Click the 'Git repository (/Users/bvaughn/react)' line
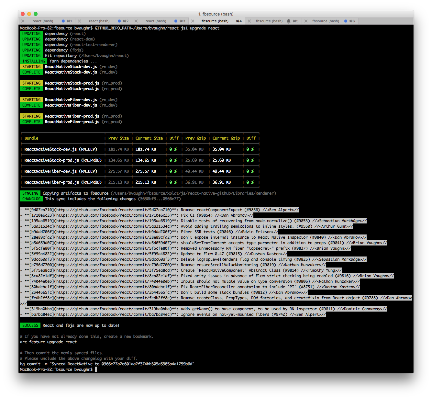Screen dimensions: 432x399 (87, 56)
